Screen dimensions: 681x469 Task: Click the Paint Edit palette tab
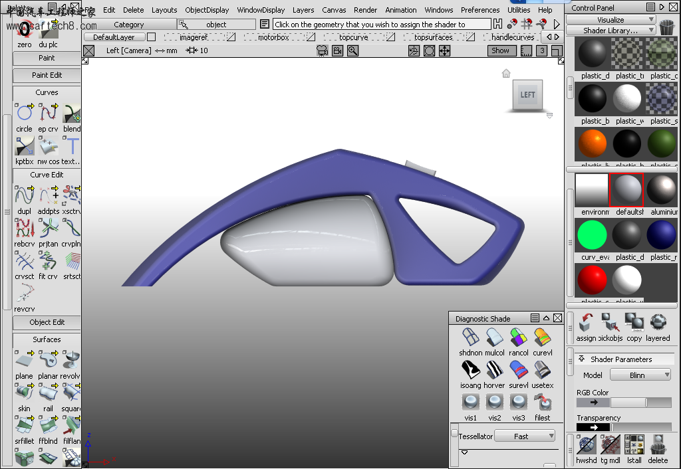47,75
